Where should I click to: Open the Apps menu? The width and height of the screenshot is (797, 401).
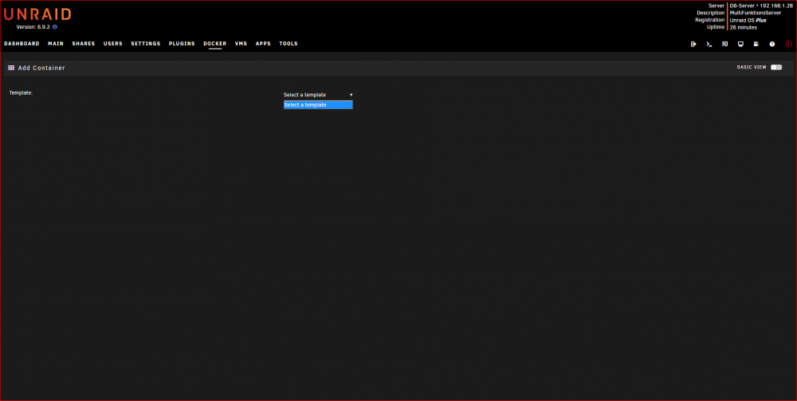click(263, 44)
